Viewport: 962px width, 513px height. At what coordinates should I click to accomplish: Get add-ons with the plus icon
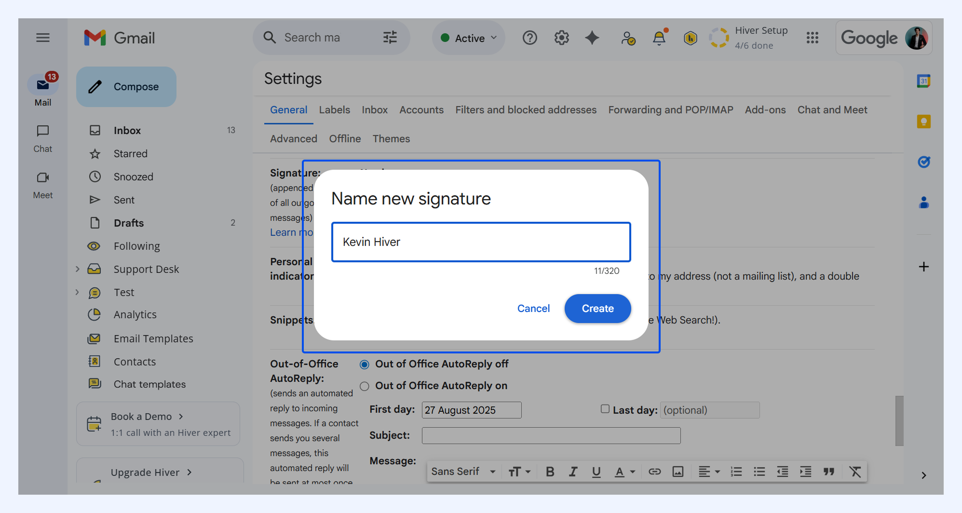coord(924,267)
